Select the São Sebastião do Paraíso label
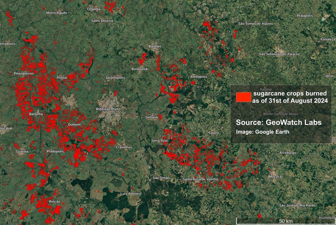 (279, 54)
